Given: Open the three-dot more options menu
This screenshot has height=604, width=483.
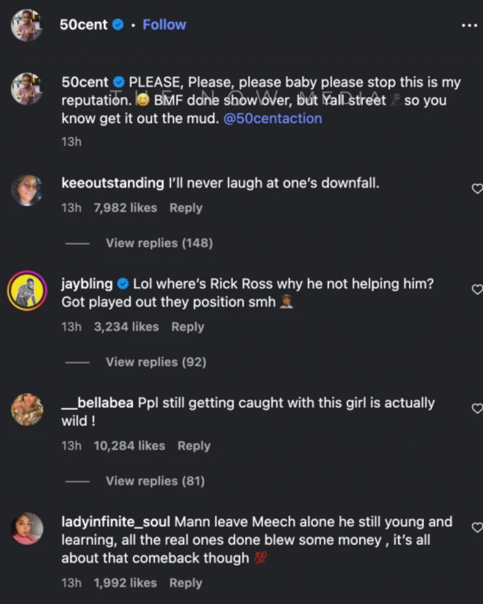Looking at the screenshot, I should [x=469, y=25].
